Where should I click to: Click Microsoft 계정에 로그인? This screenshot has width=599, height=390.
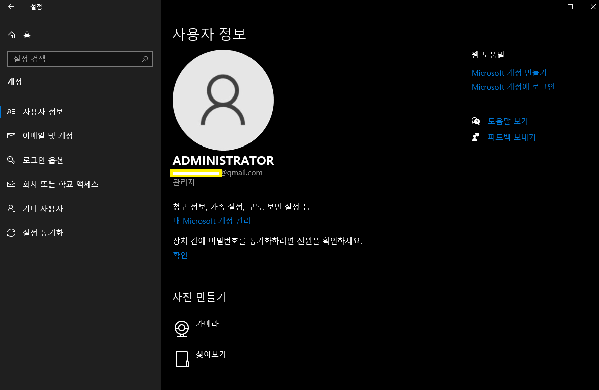pyautogui.click(x=513, y=86)
